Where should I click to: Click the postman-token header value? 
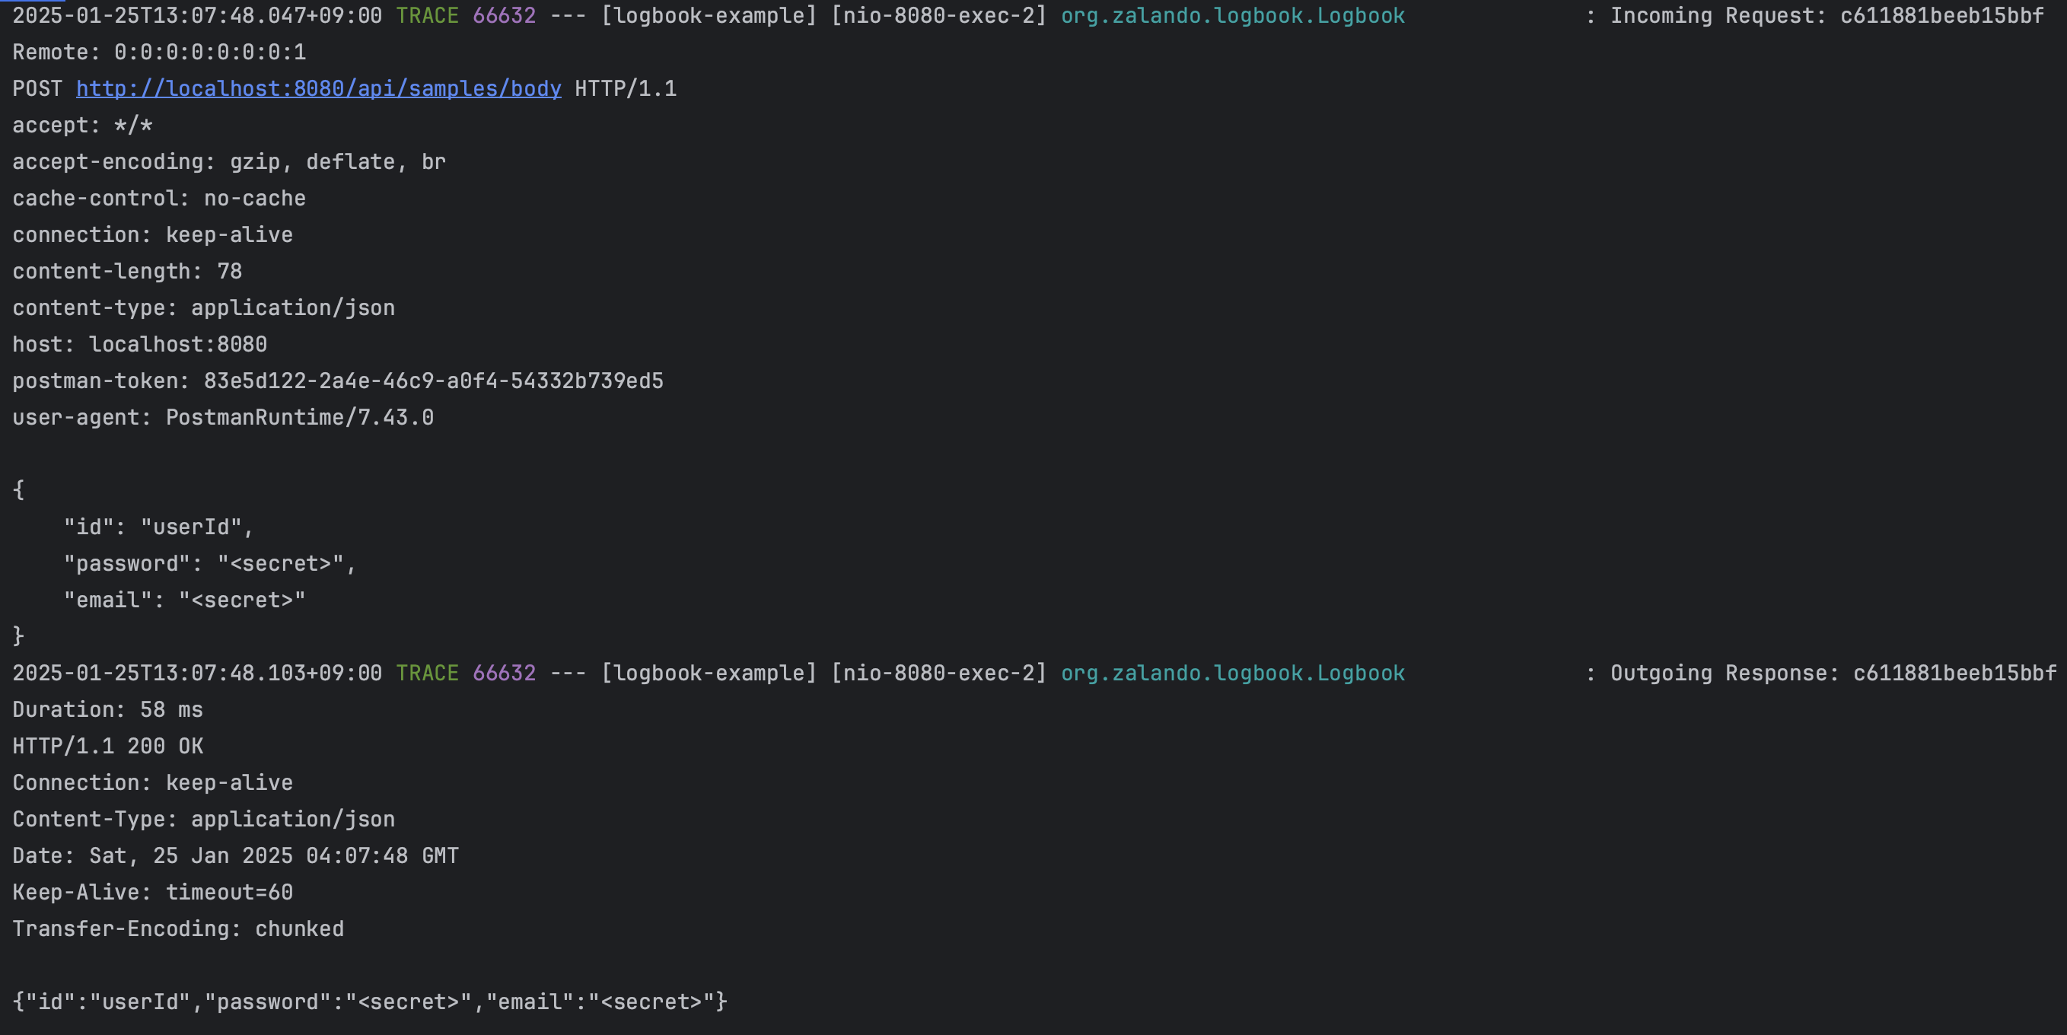click(433, 381)
